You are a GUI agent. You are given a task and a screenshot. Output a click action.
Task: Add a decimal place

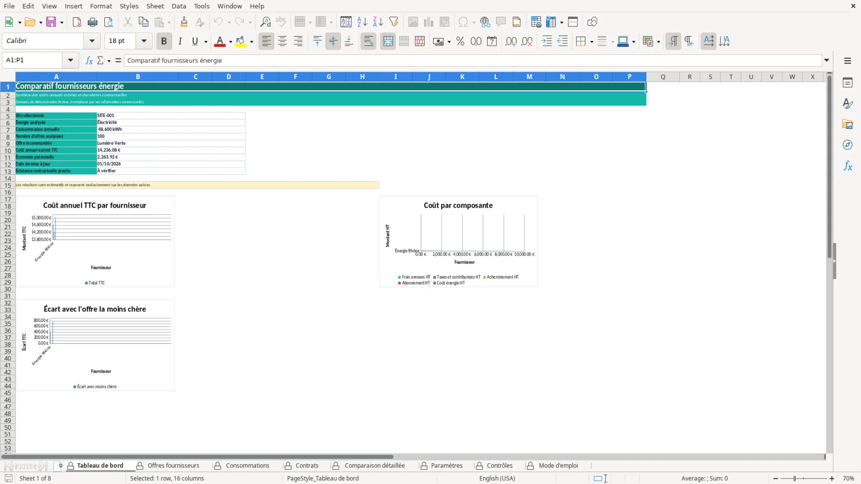(511, 41)
